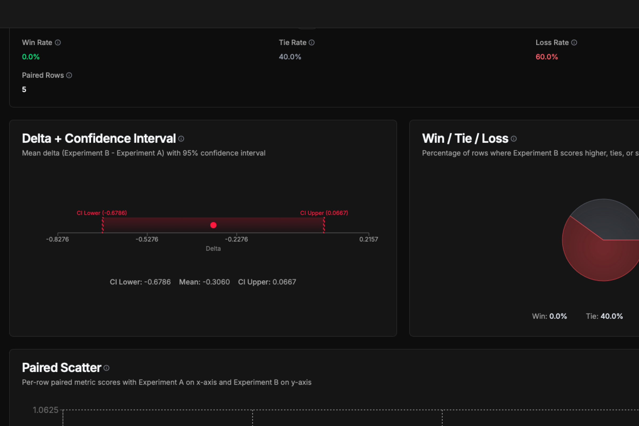Click the Loss Rate info icon
The height and width of the screenshot is (426, 639).
(574, 43)
